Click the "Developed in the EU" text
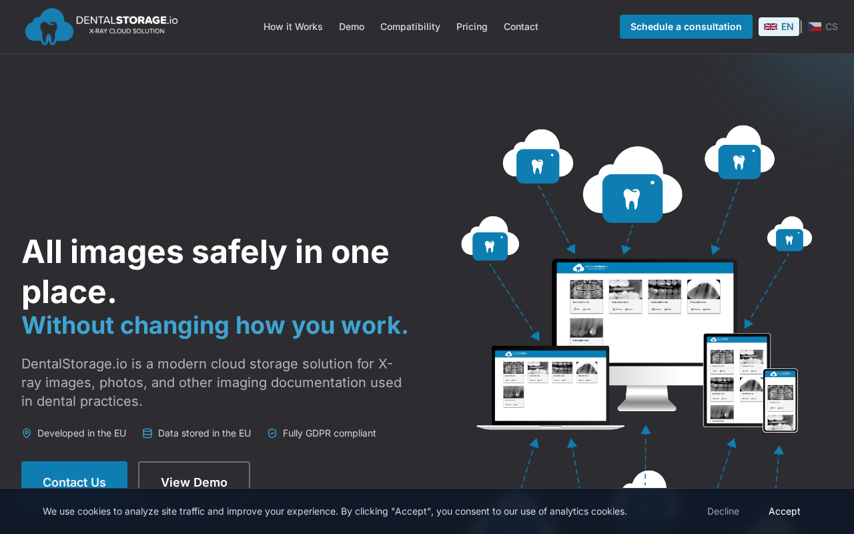 81,433
